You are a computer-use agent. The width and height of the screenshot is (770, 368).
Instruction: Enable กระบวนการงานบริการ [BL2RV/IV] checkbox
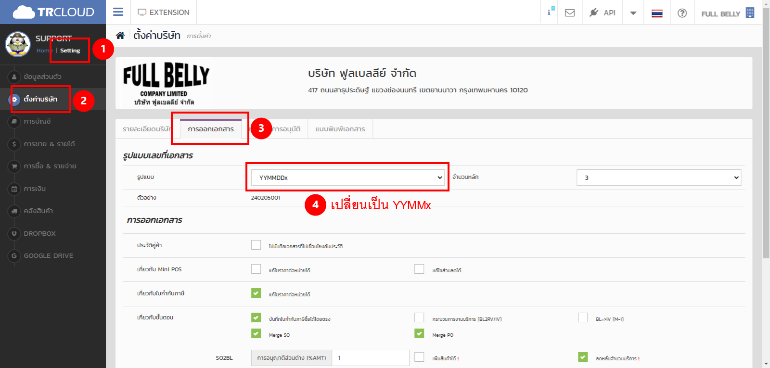tap(419, 317)
